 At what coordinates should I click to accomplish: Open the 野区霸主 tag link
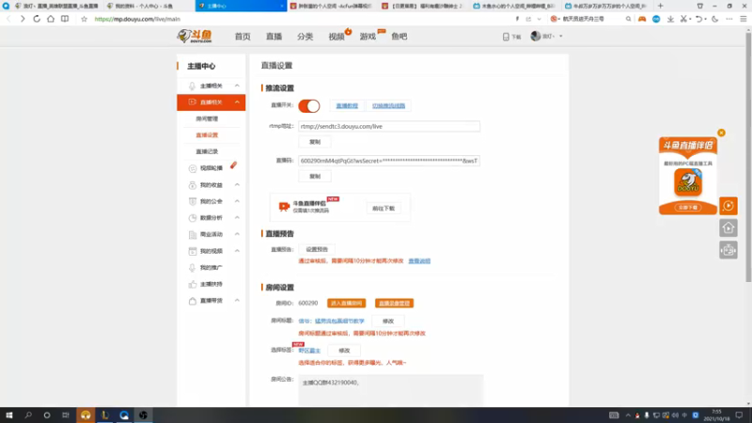point(309,351)
